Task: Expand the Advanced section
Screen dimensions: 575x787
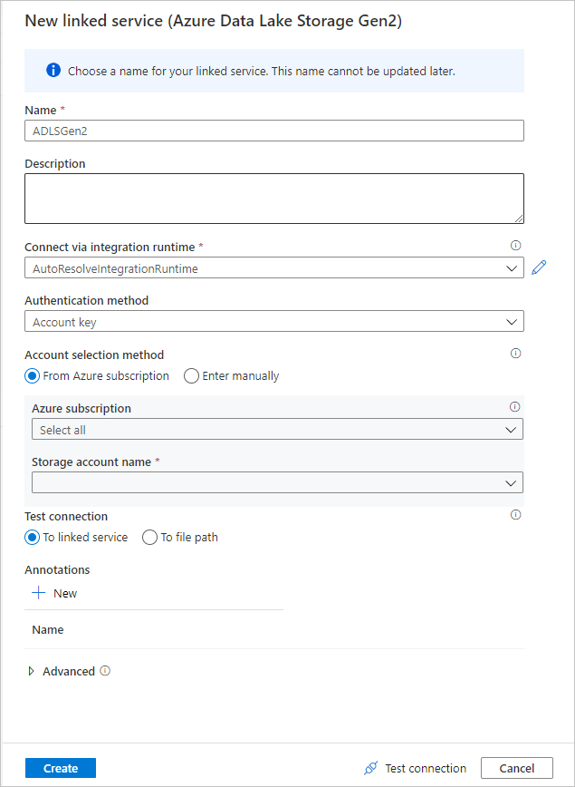Action: (33, 671)
